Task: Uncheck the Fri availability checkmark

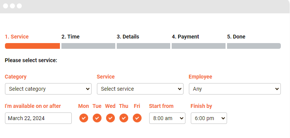Action: [x=137, y=118]
